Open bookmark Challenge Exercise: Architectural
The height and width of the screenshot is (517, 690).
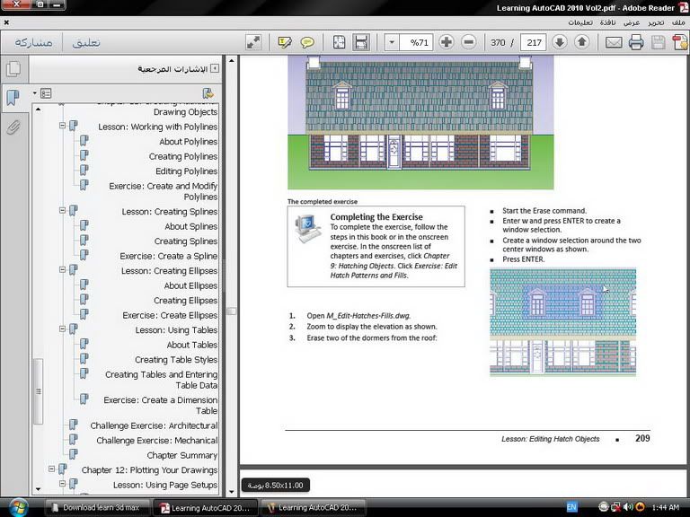[x=154, y=425]
